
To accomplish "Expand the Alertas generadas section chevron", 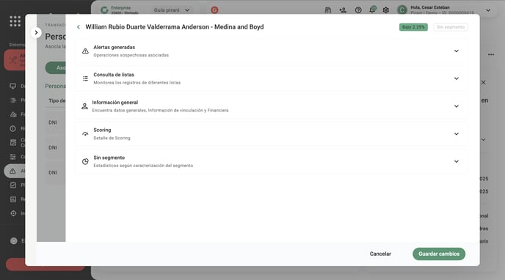I will pos(457,51).
